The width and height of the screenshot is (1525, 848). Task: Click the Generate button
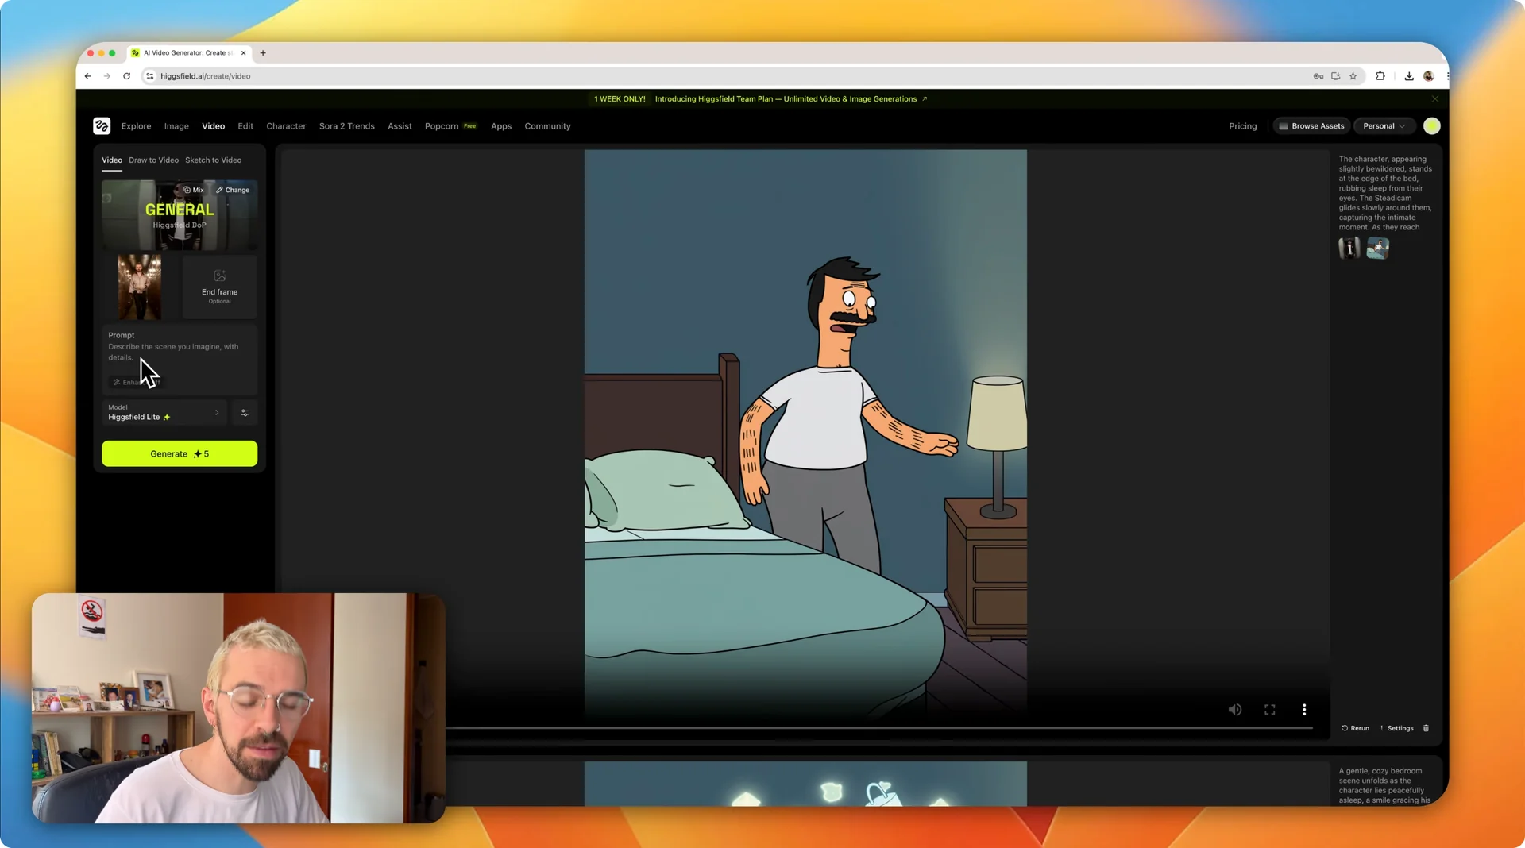[180, 454]
